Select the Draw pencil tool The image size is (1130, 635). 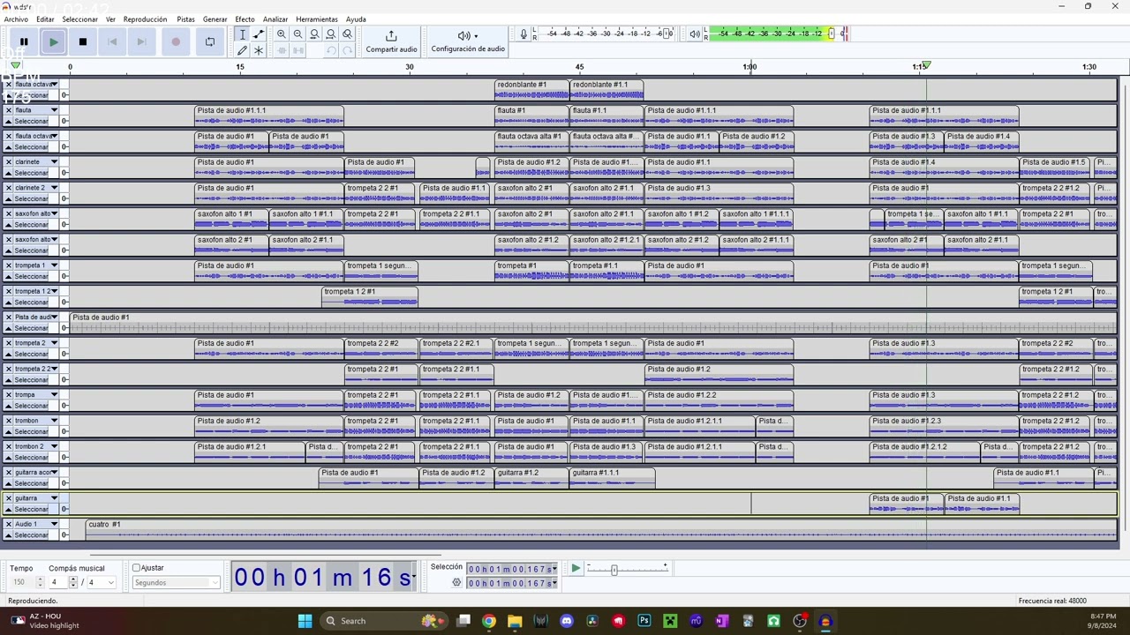coord(242,50)
